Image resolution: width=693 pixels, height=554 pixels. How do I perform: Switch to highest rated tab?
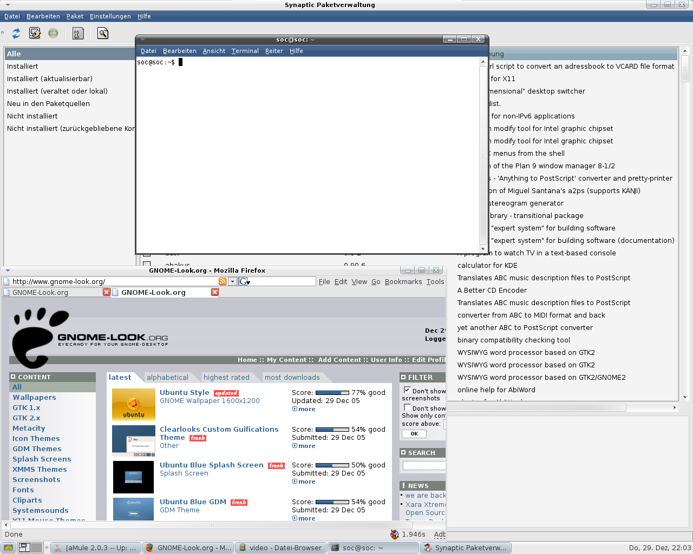(x=226, y=377)
